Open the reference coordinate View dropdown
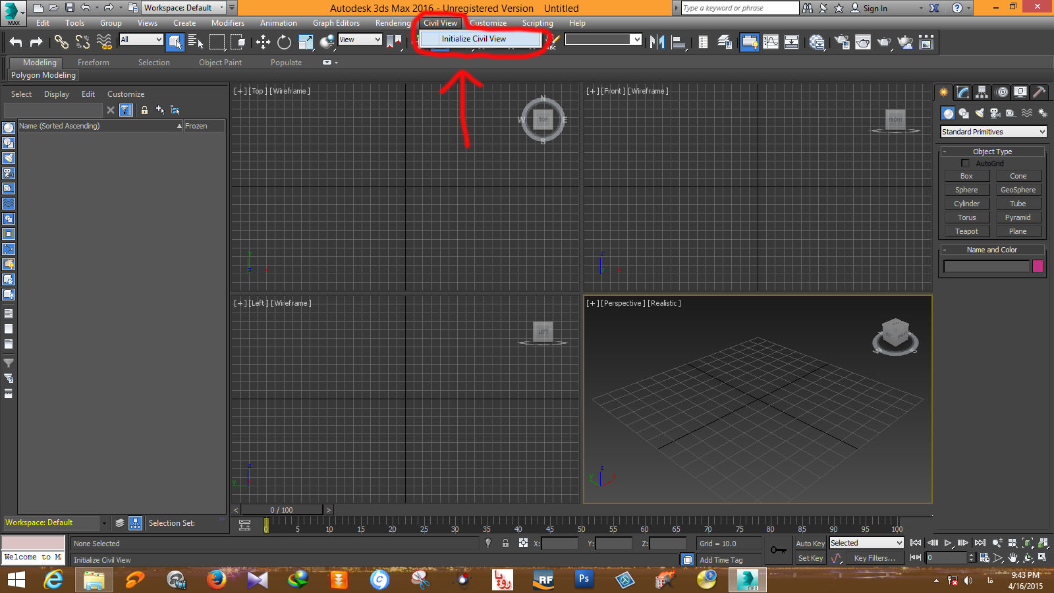Screen dimensions: 1054x593 [x=360, y=40]
